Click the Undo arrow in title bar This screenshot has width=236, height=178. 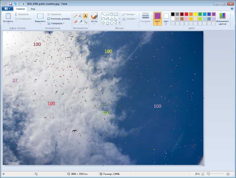click(15, 4)
